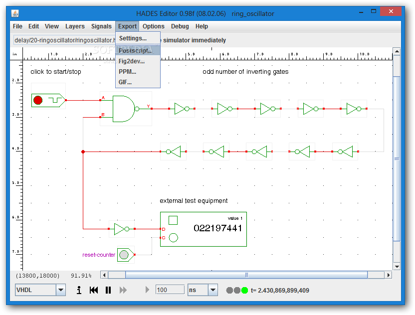Screen dimensions: 415x315
Task: Click horizontal scrollbar right arrow
Action: point(388,275)
